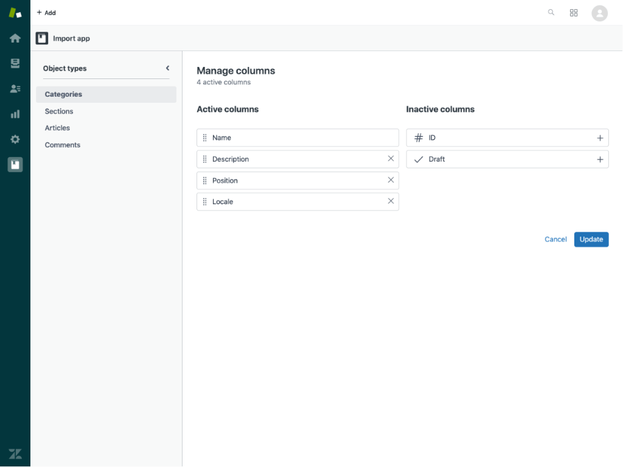The height and width of the screenshot is (467, 623).
Task: Select Sections in the Object types list
Action: pos(58,111)
